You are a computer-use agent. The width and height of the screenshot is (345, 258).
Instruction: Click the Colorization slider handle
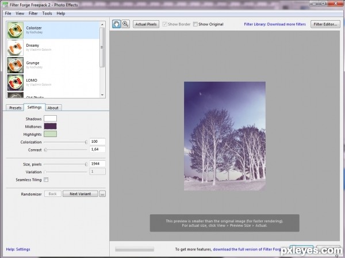(86, 142)
